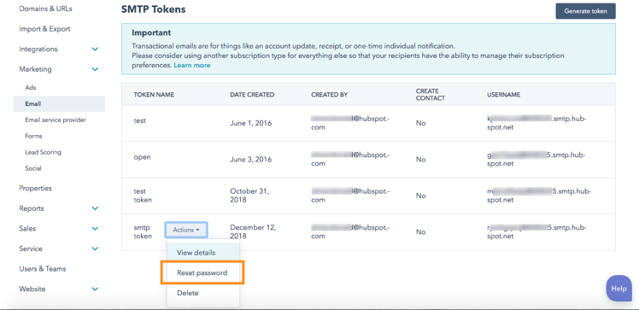Select Ads under Marketing
The image size is (639, 310).
(x=31, y=88)
